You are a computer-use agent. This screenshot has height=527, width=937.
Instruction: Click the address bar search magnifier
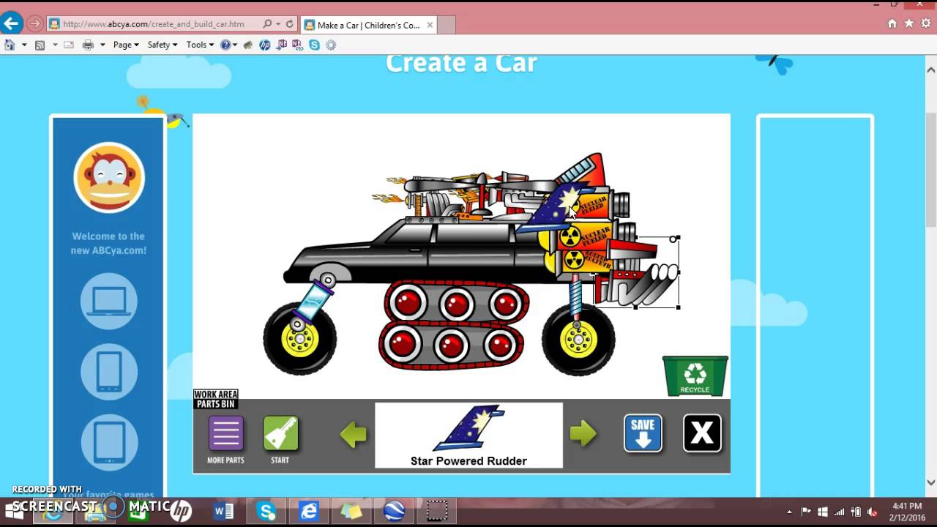click(x=267, y=24)
